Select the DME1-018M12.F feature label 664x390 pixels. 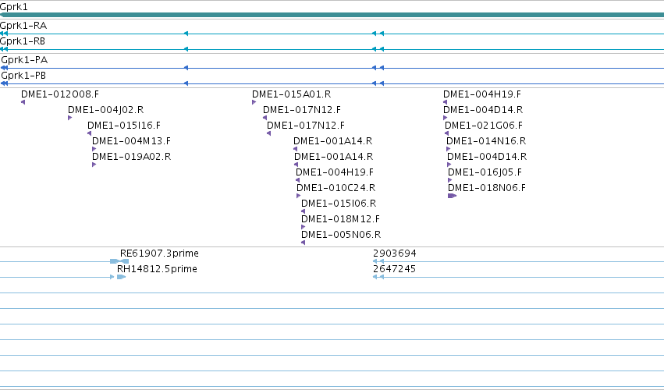[340, 219]
